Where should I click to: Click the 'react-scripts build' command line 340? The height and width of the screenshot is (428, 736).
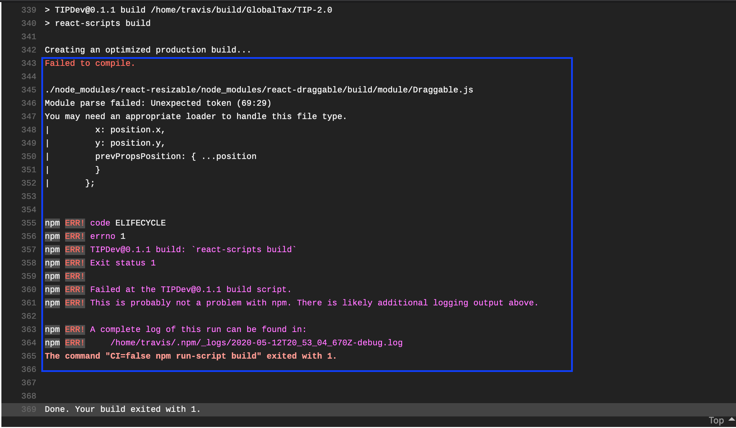(x=103, y=23)
